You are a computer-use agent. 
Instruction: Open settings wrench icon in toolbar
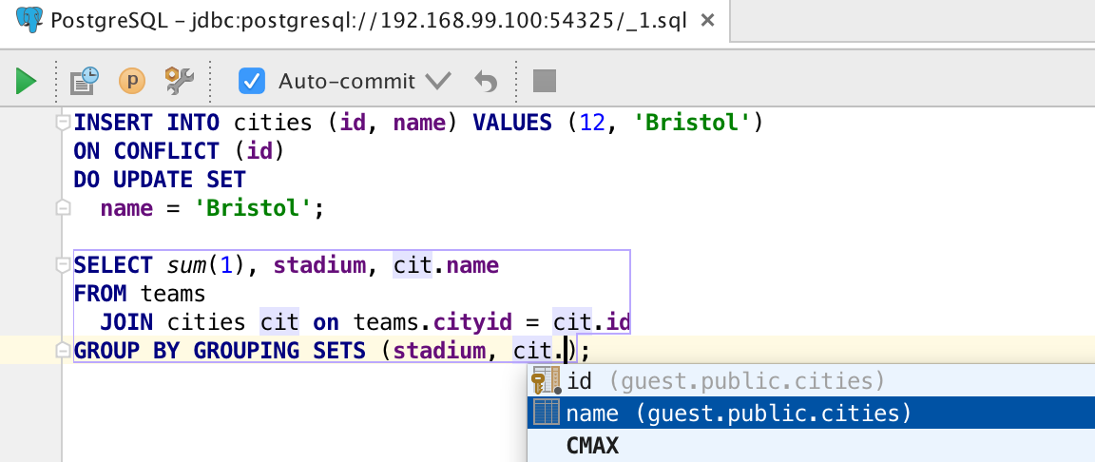point(180,81)
